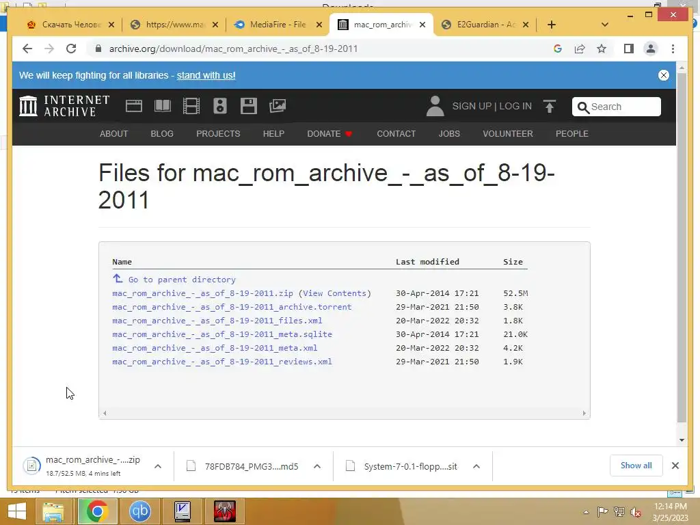
Task: Open PROJECTS menu item
Action: pyautogui.click(x=218, y=133)
